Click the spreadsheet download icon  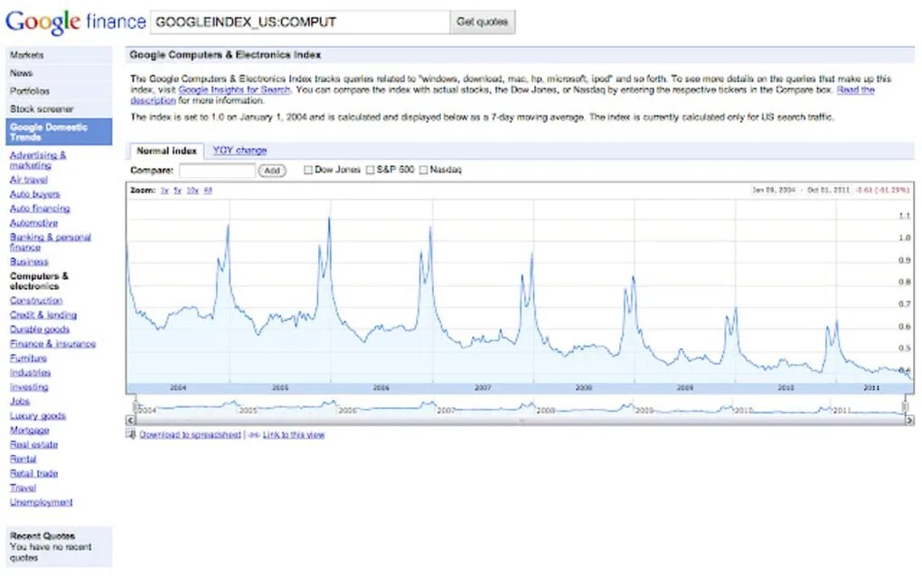pos(130,434)
